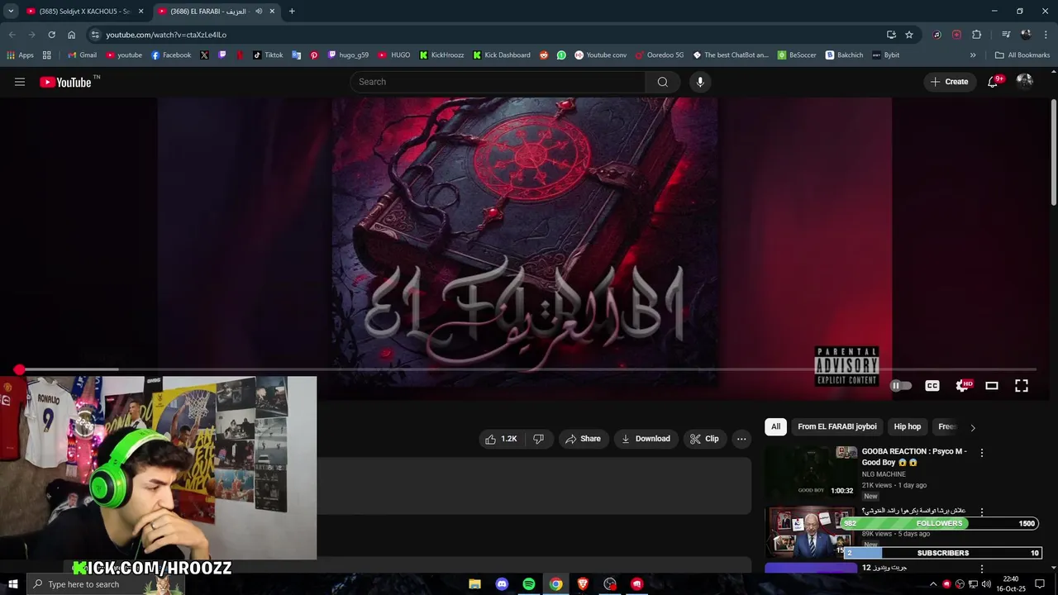Open video settings gear with HD badge
The width and height of the screenshot is (1058, 595).
pyautogui.click(x=963, y=386)
